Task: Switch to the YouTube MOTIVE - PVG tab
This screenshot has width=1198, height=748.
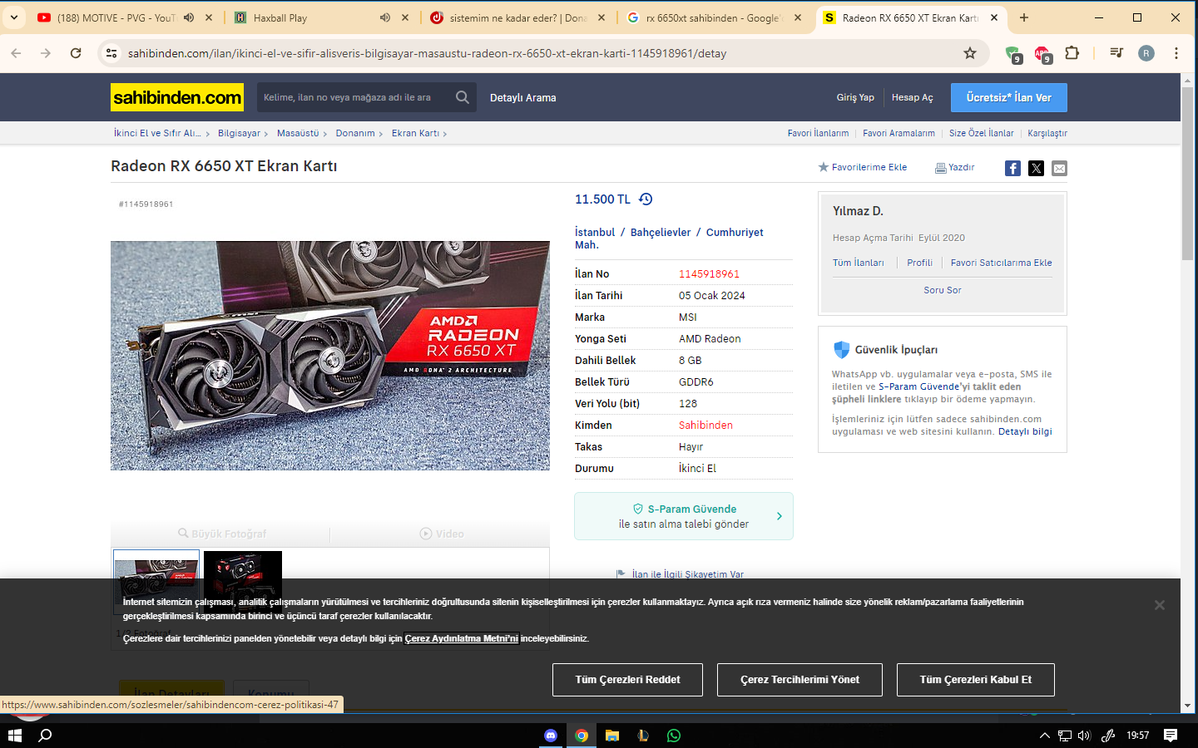Action: 116,17
